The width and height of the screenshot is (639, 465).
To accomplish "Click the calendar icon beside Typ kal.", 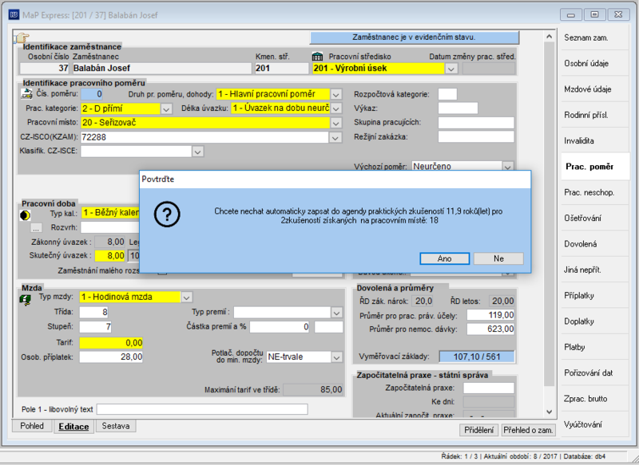I will pyautogui.click(x=26, y=215).
